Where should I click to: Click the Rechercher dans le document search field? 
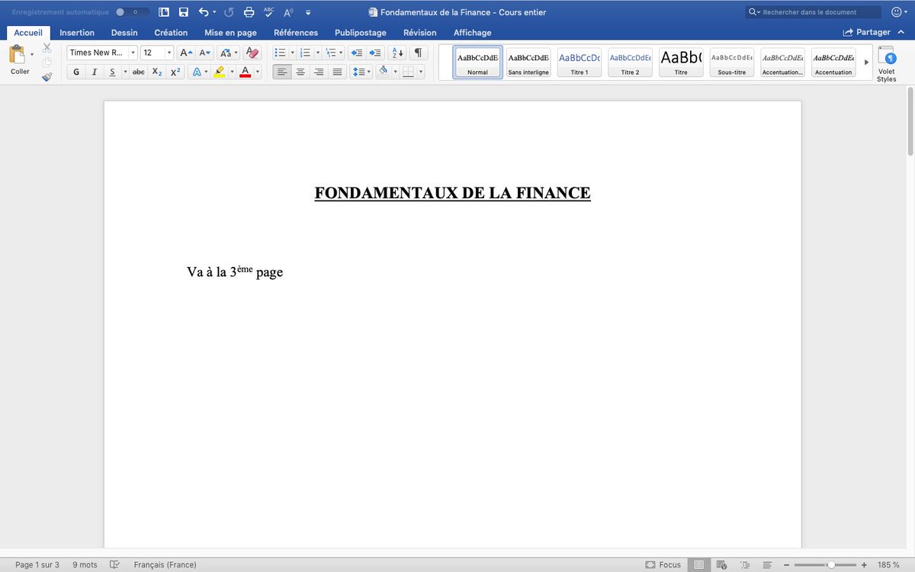point(813,12)
